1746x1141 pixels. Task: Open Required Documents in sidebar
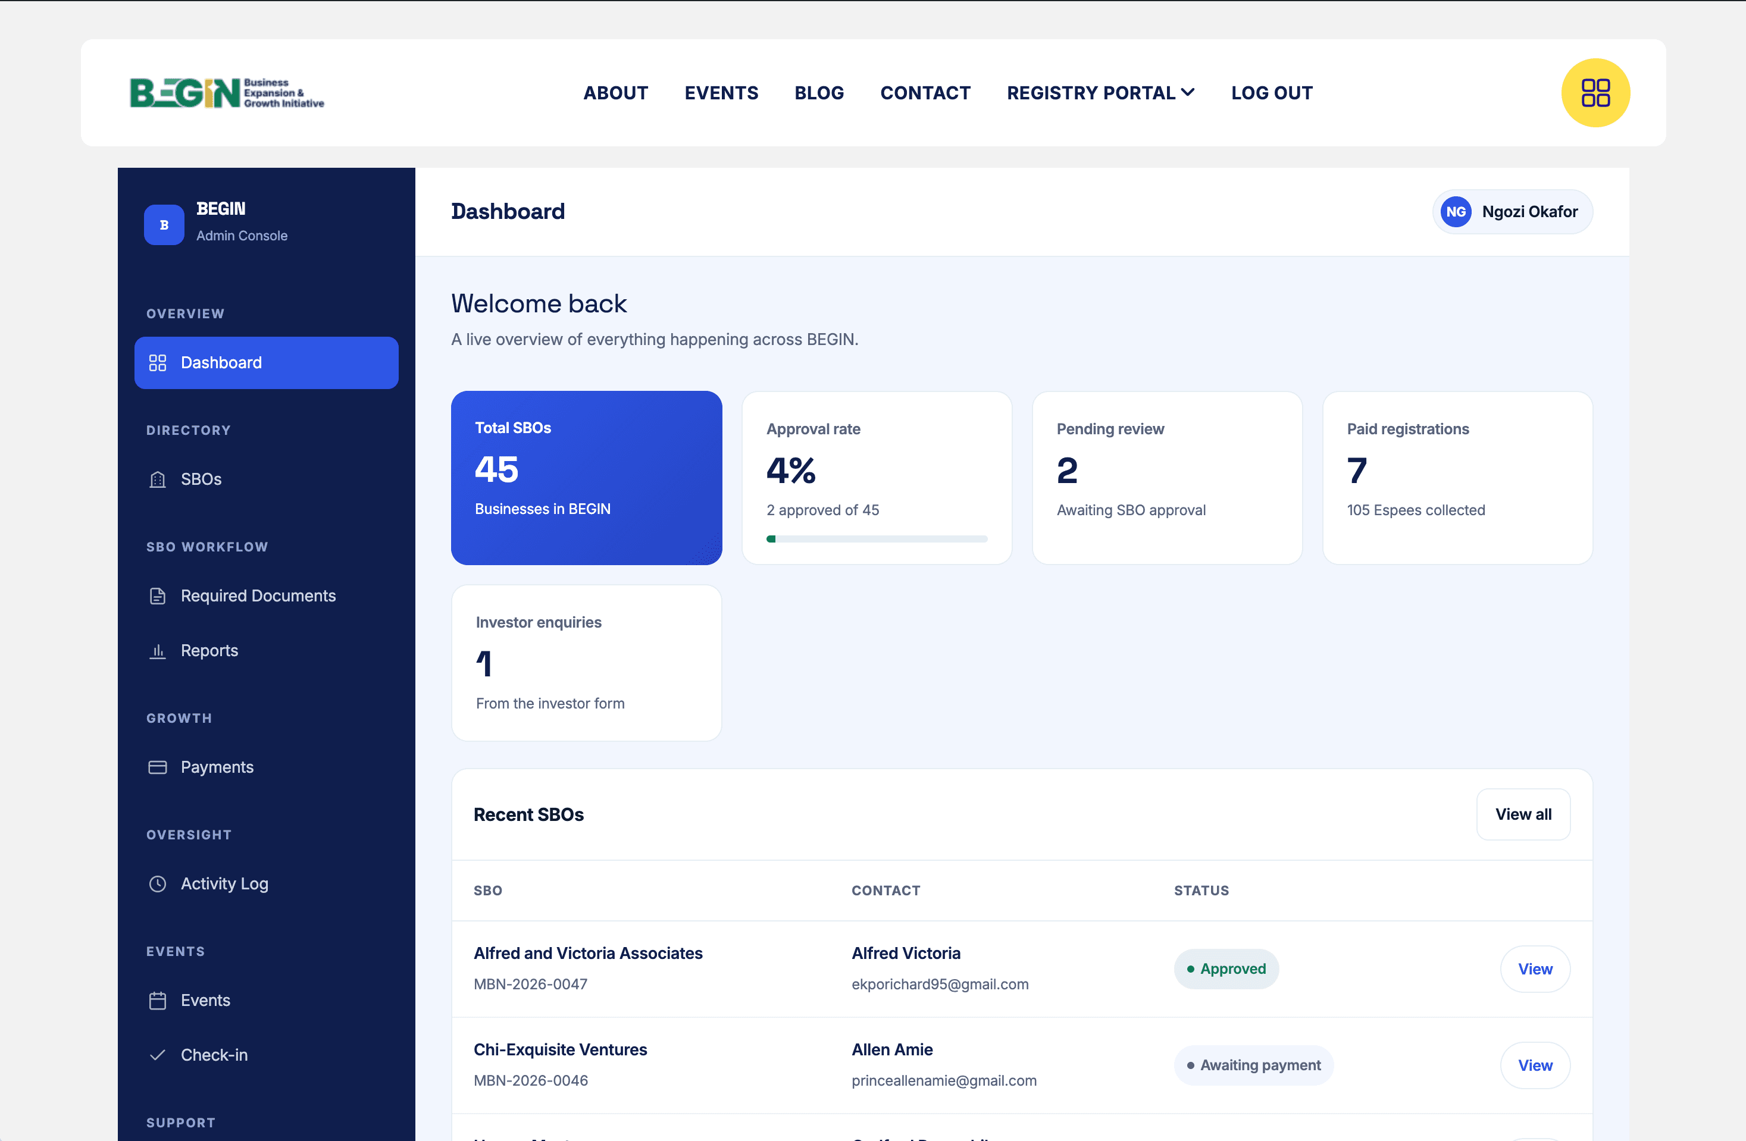(266, 596)
